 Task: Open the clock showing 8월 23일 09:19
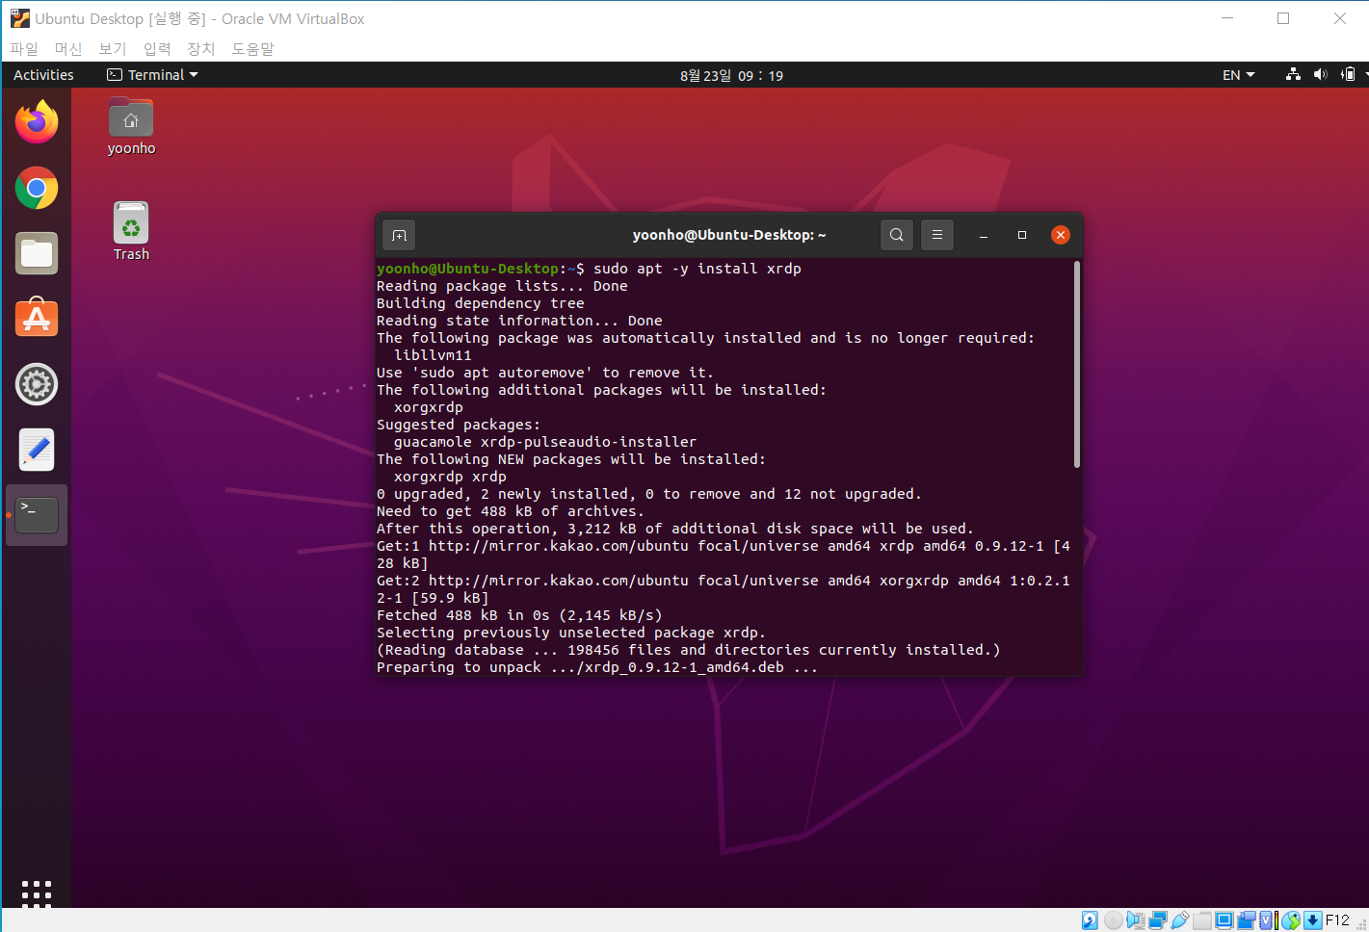tap(731, 75)
